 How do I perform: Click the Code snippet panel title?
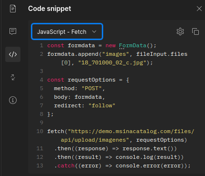coord(49,9)
